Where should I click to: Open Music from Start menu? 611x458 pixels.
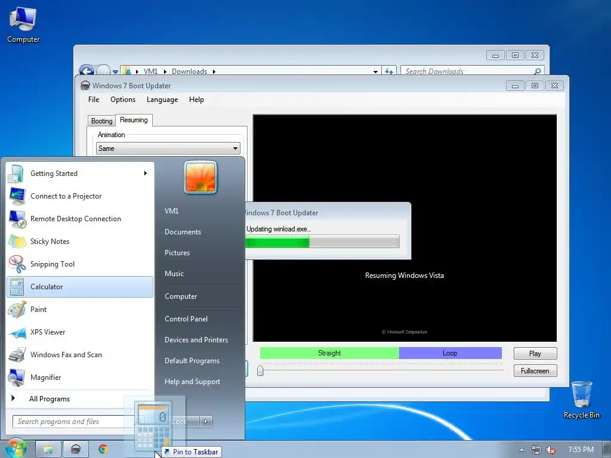[174, 273]
